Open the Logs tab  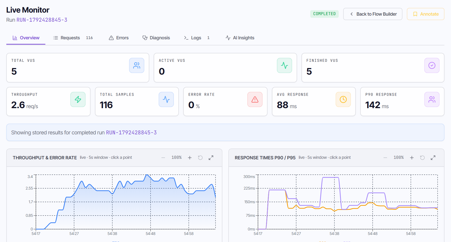197,38
